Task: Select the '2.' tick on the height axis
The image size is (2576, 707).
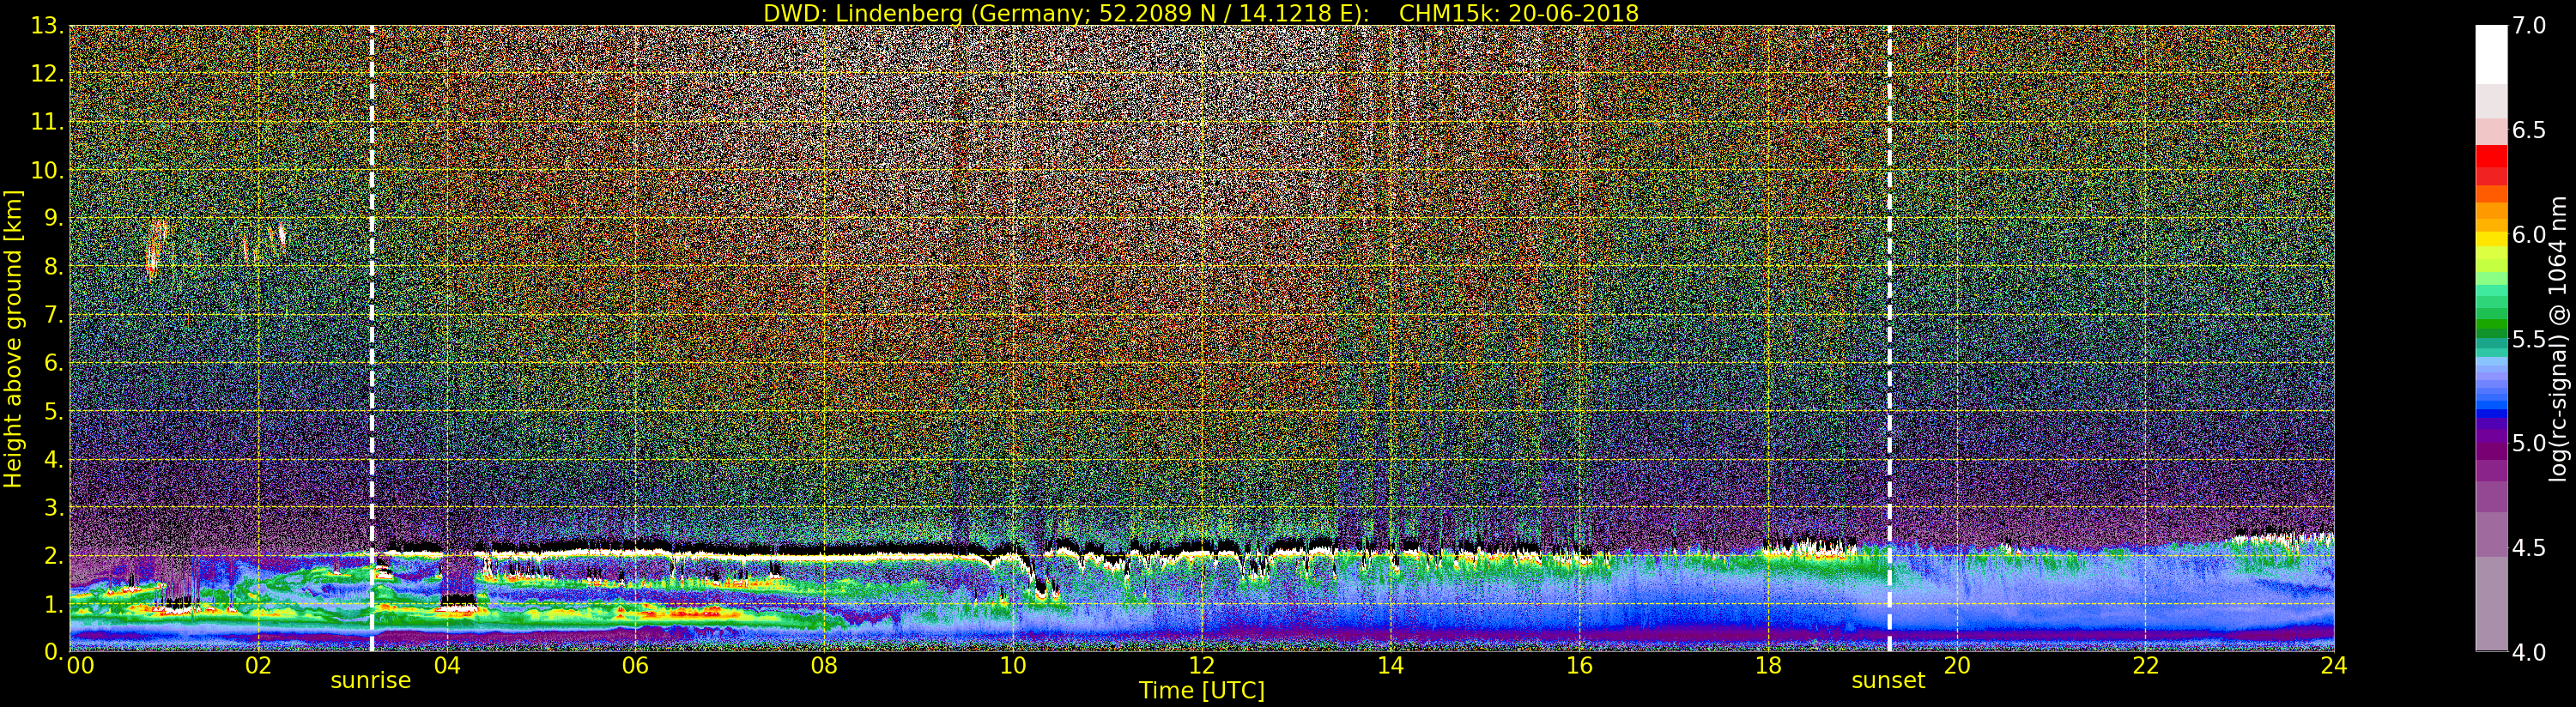Action: tap(54, 555)
